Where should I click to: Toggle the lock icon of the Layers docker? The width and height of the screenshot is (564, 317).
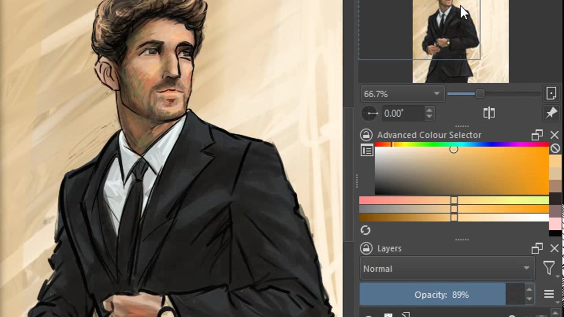pos(366,248)
